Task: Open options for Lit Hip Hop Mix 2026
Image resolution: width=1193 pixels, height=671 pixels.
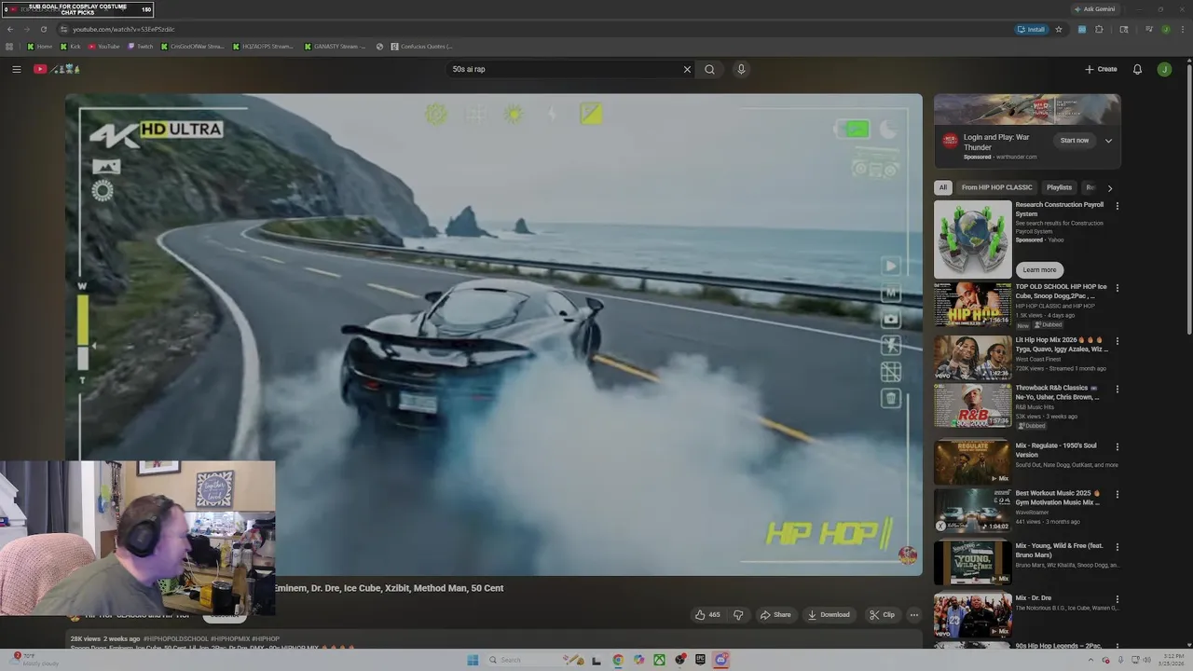Action: [x=1117, y=341]
